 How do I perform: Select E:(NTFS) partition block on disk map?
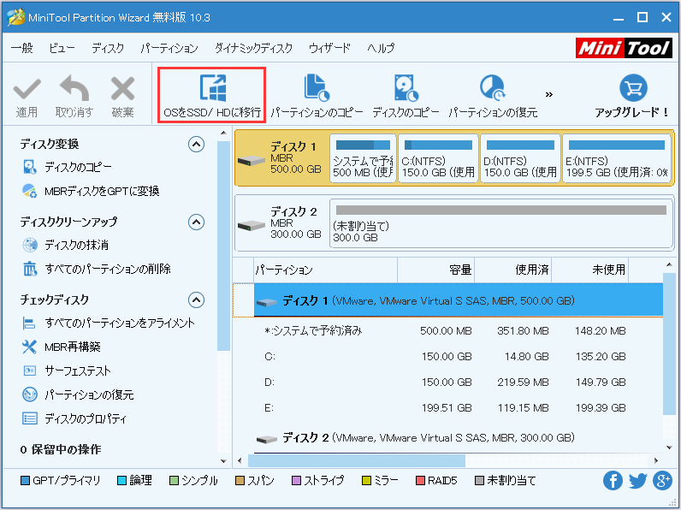(616, 158)
